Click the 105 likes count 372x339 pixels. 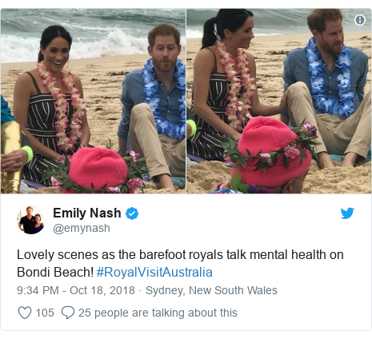(x=45, y=313)
